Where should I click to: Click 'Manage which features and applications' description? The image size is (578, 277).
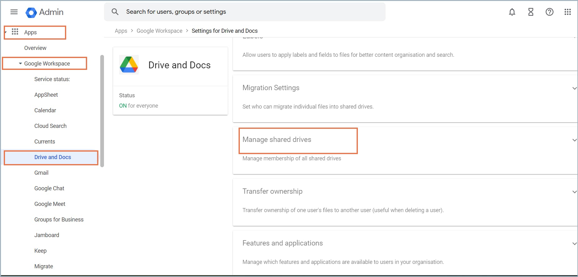343,262
